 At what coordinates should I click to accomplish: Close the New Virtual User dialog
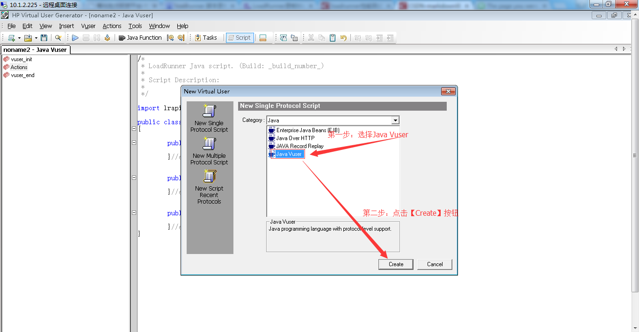pos(448,92)
